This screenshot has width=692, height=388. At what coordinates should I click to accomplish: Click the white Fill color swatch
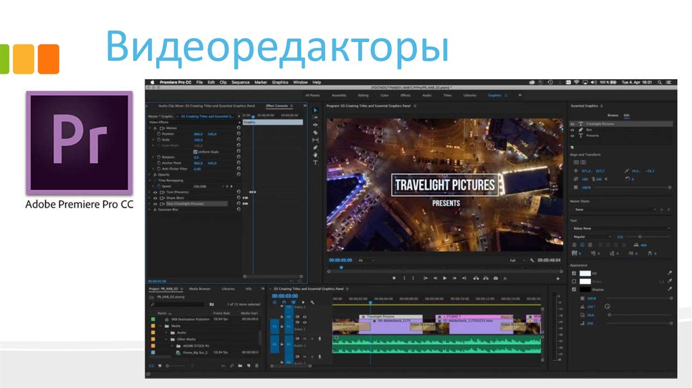coord(585,272)
